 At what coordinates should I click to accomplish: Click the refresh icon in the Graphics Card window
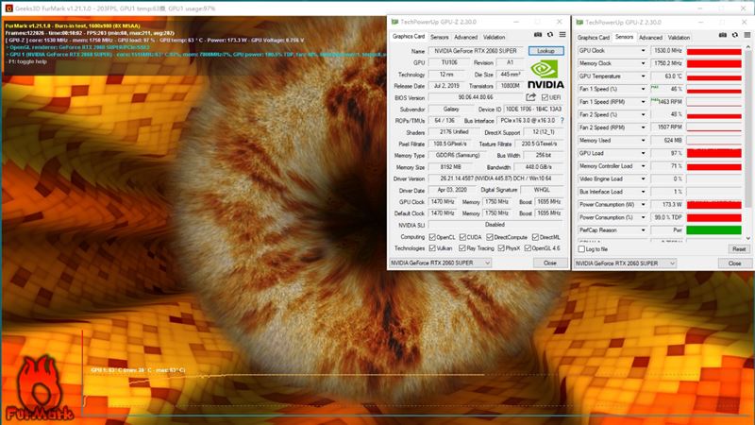pyautogui.click(x=550, y=35)
